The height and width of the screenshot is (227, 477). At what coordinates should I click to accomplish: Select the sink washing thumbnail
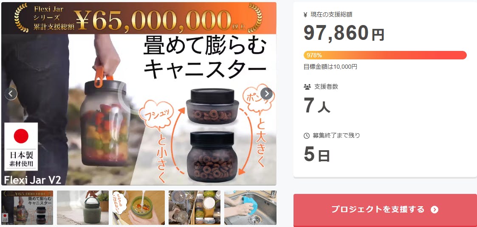click(x=250, y=207)
